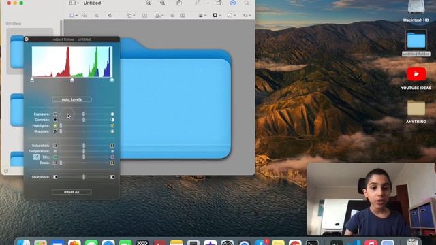This screenshot has height=245, width=436.
Task: Click the Saturation slider knob
Action: click(84, 145)
